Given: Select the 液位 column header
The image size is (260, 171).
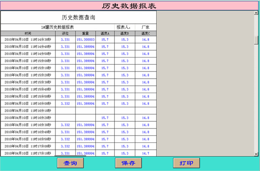Looking at the screenshot, I should pyautogui.click(x=65, y=33).
